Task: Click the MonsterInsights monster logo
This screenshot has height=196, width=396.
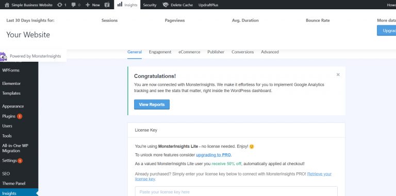Action: click(3, 57)
